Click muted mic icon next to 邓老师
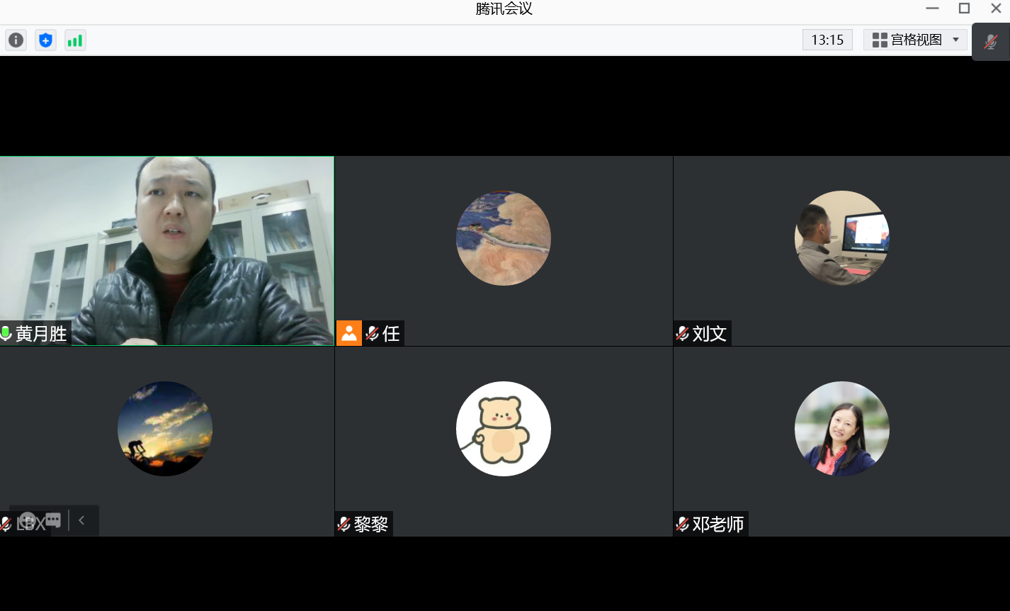This screenshot has width=1010, height=611. (683, 524)
